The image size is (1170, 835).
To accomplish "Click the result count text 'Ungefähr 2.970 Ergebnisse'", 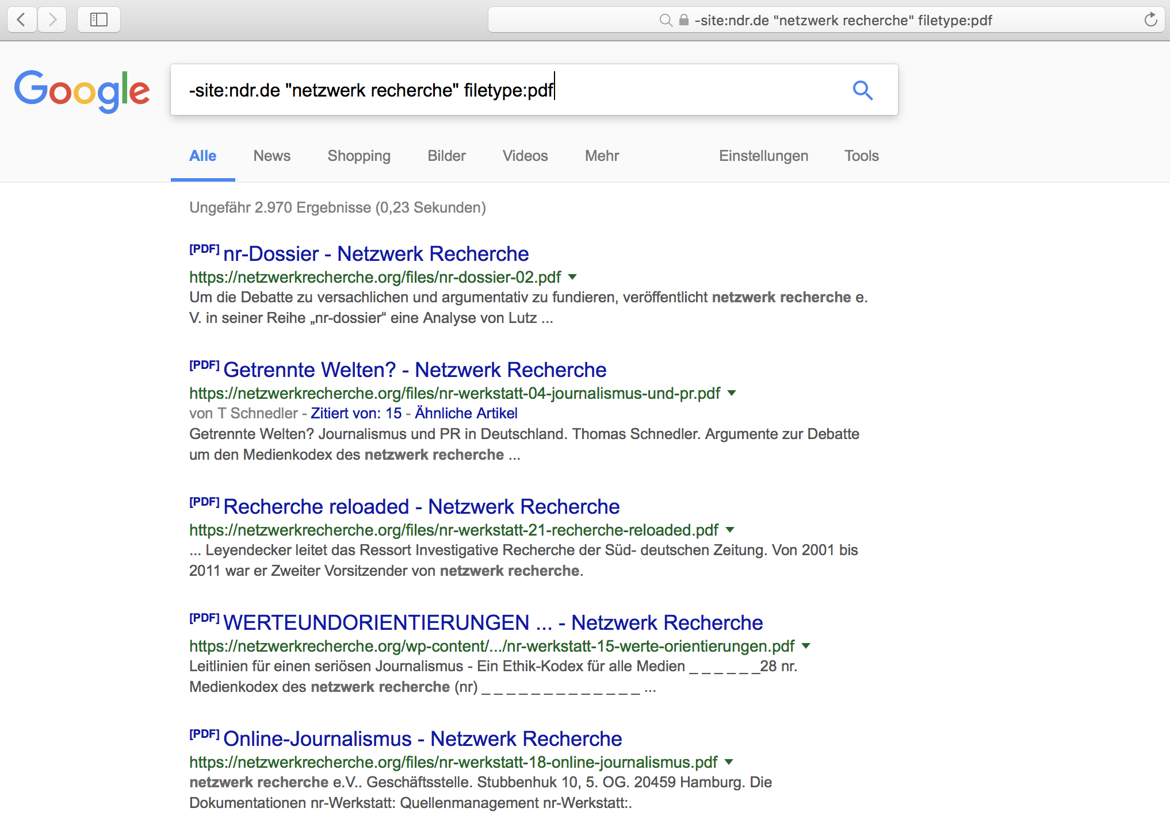I will [280, 207].
